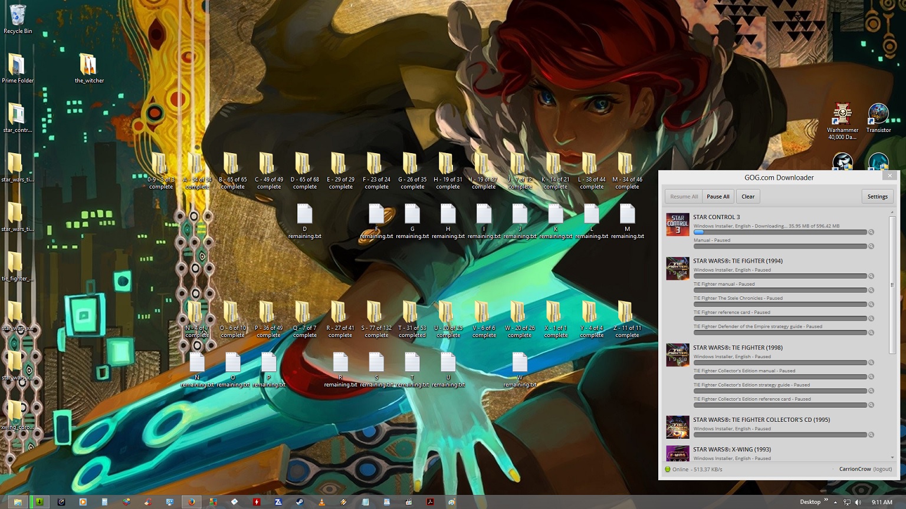Select the 'T - 31 of 53 completed' folder
This screenshot has height=509, width=906.
click(412, 319)
